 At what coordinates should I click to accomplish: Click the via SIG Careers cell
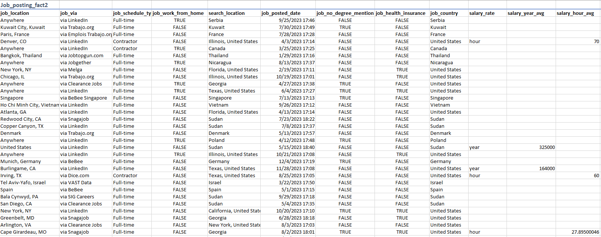[x=86, y=197]
